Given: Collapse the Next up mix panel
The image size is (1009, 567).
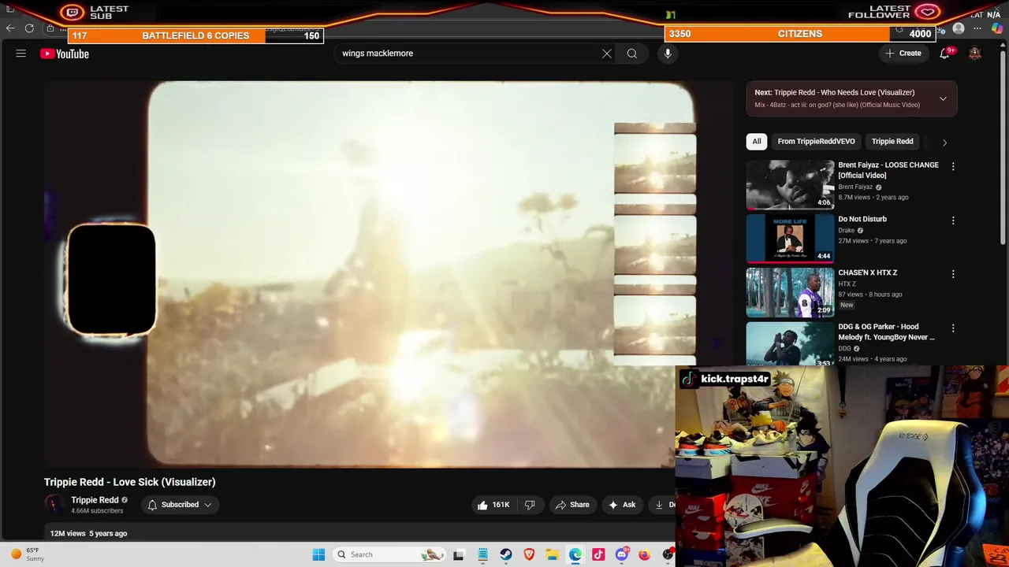Looking at the screenshot, I should tap(943, 98).
